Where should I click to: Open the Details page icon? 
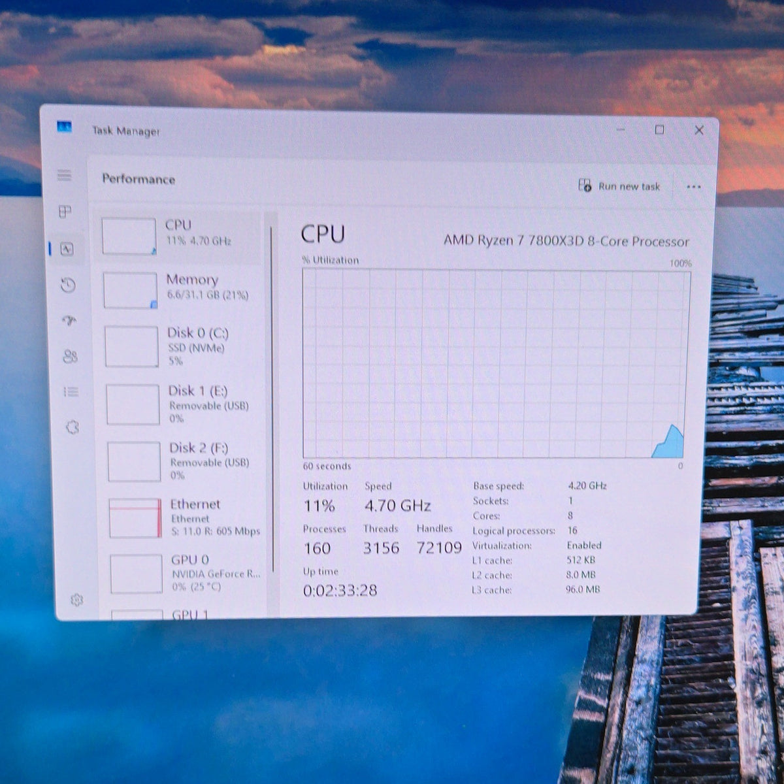(x=71, y=392)
